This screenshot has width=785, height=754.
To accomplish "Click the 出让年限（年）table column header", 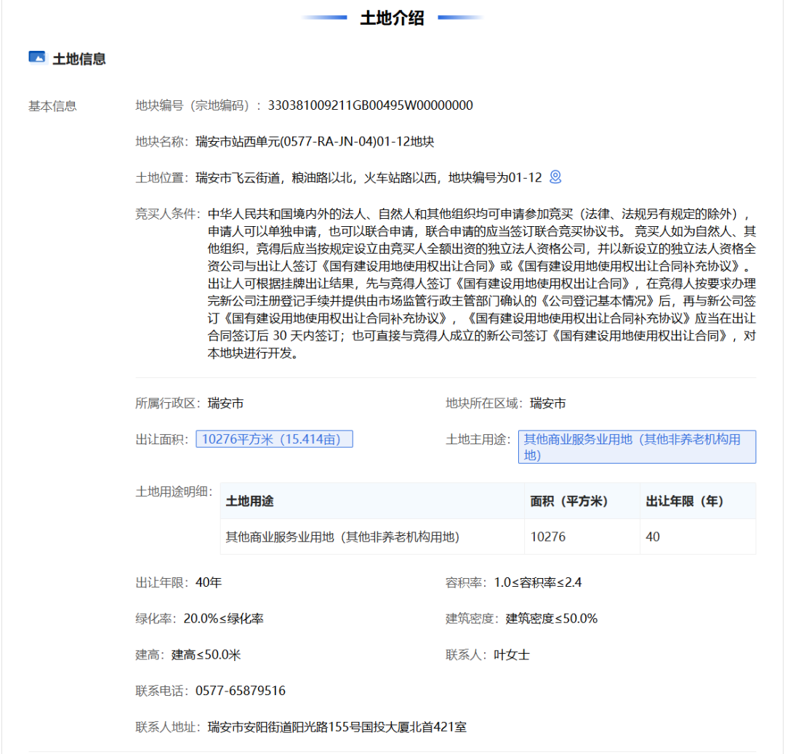I will (x=685, y=502).
